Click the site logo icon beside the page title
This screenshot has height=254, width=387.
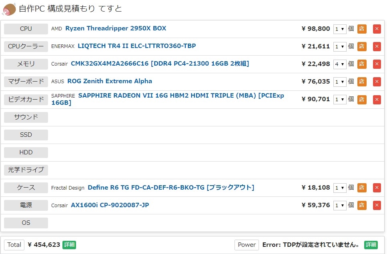pyautogui.click(x=9, y=8)
